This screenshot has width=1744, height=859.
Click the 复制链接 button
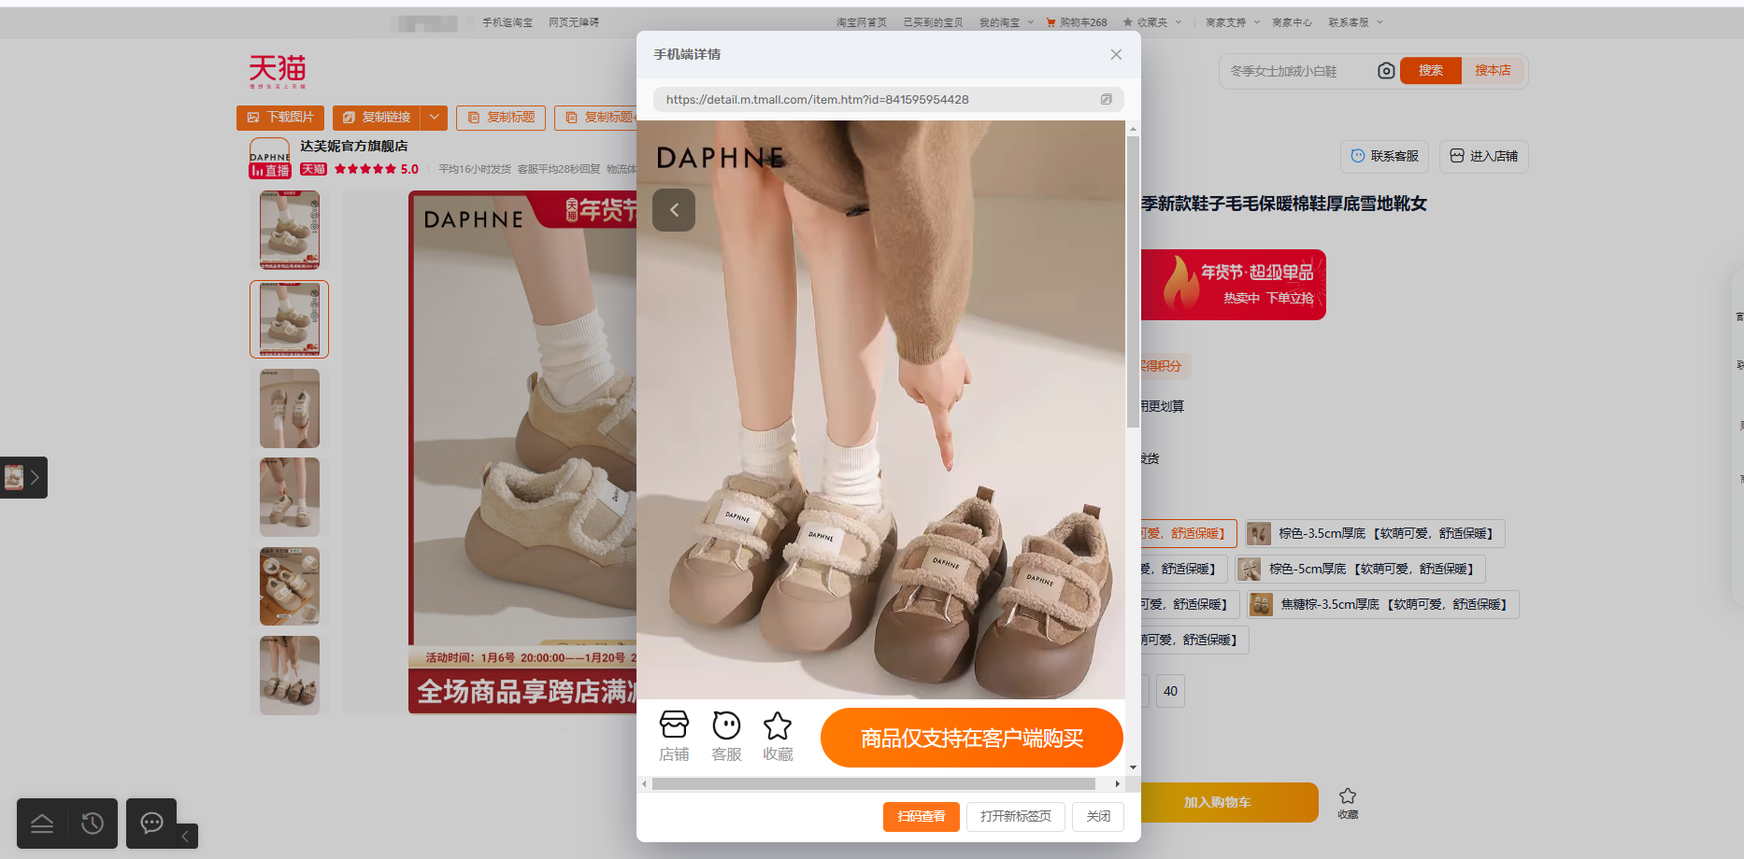377,118
